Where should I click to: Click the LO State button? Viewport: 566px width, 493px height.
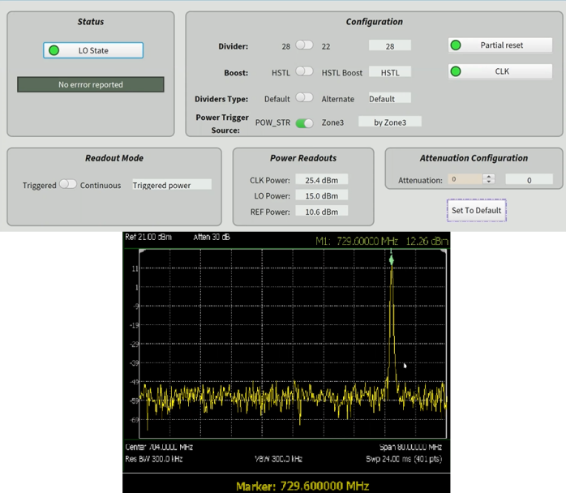(93, 50)
